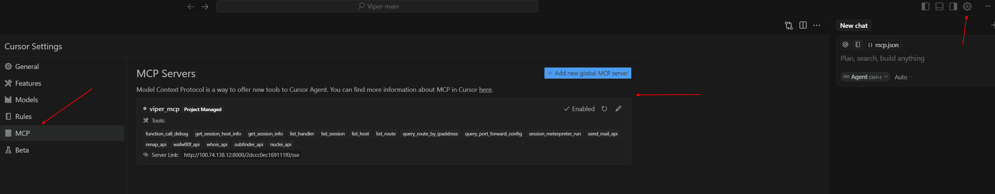995x194 pixels.
Task: Open the more actions ellipsis menu
Action: [x=817, y=25]
